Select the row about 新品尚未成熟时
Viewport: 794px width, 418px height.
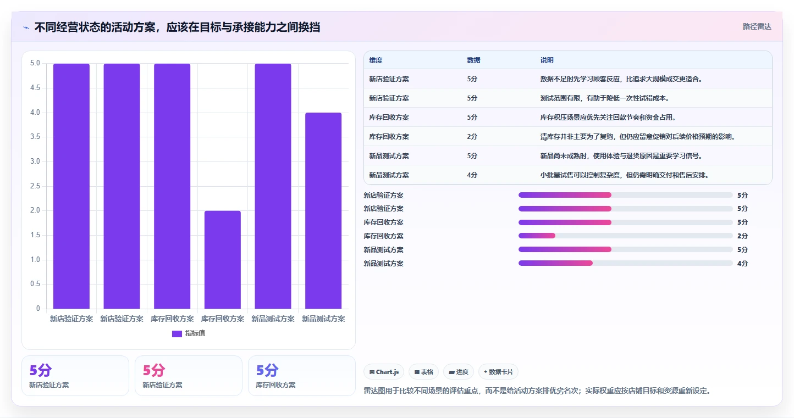pos(568,156)
